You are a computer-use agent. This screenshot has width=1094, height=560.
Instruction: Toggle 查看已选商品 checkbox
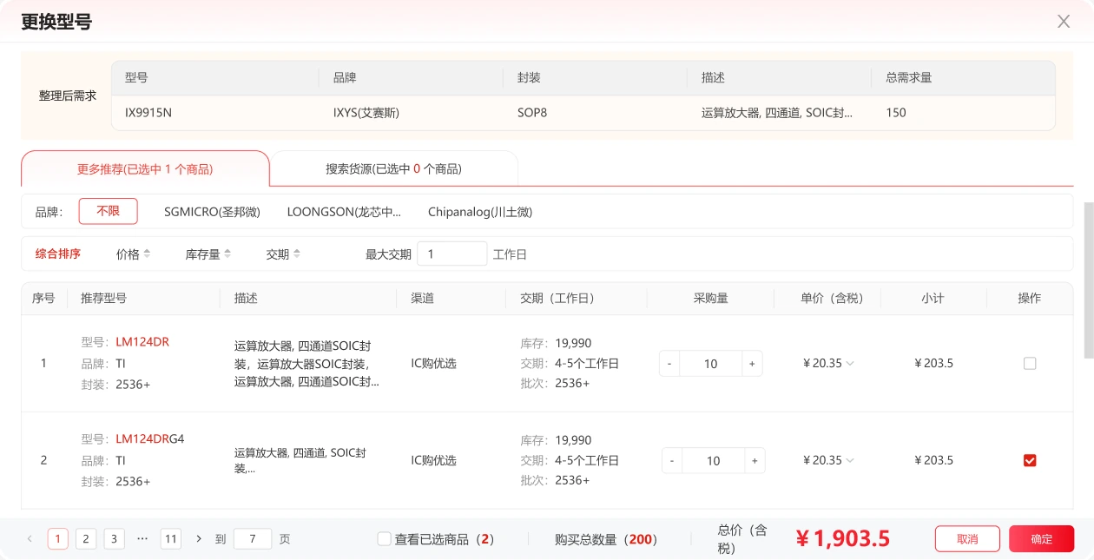pos(385,539)
